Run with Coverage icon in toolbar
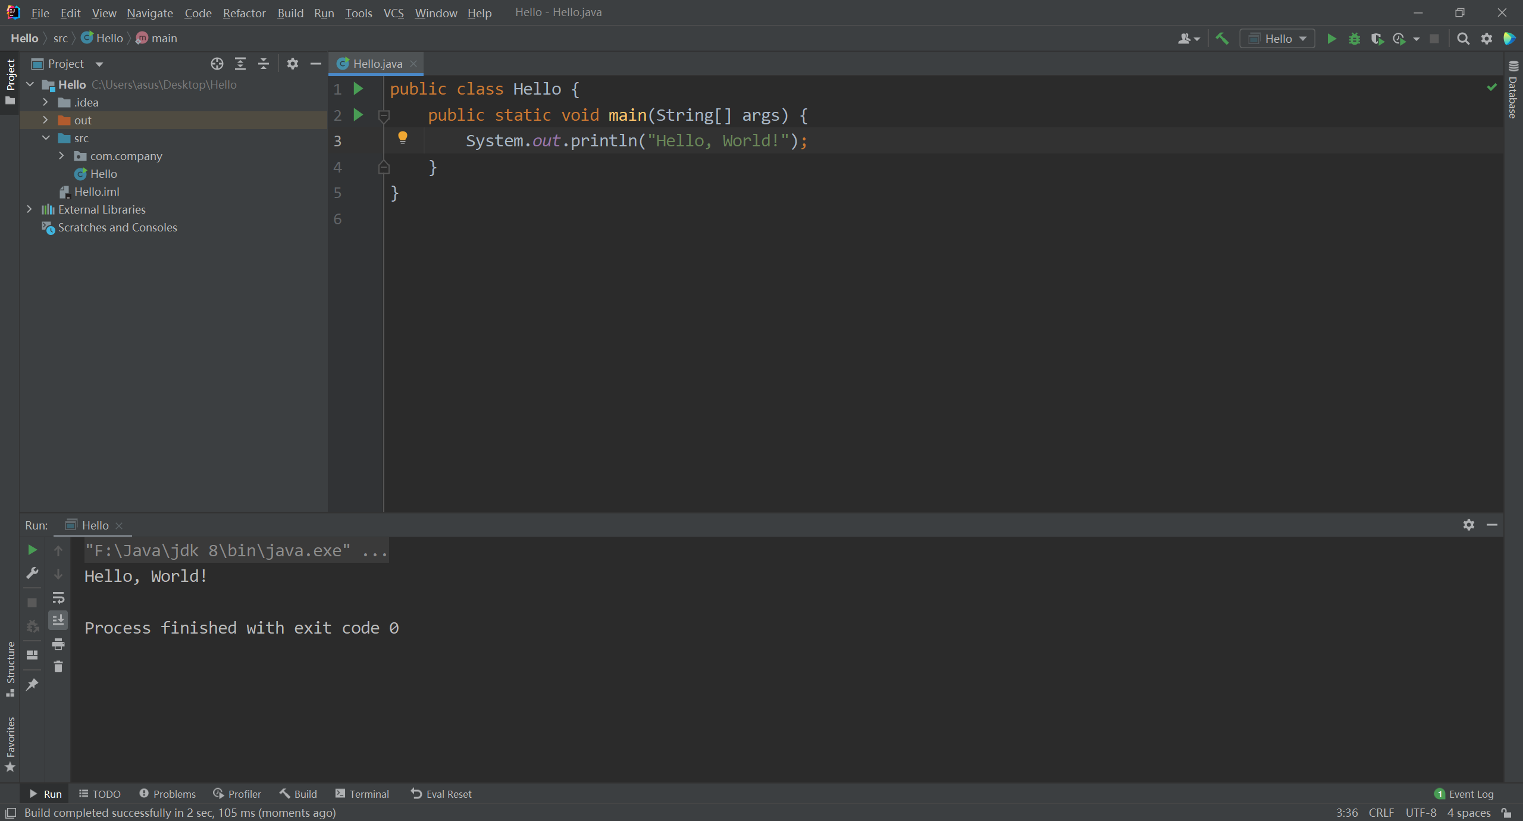Image resolution: width=1523 pixels, height=821 pixels. pos(1377,39)
